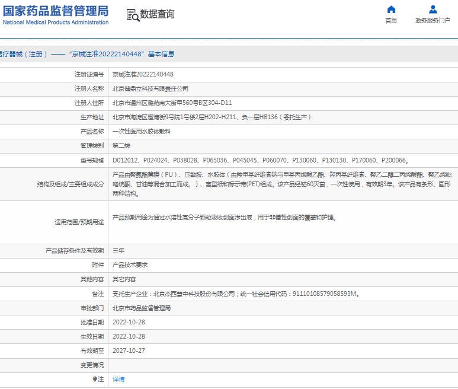Image resolution: width=458 pixels, height=389 pixels.
Task: Click the 有效期至 row label
Action: [92, 350]
